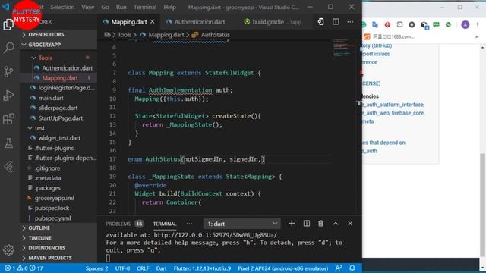Screen dimensions: 486x273
Task: Open the View menu
Action: [88, 7]
